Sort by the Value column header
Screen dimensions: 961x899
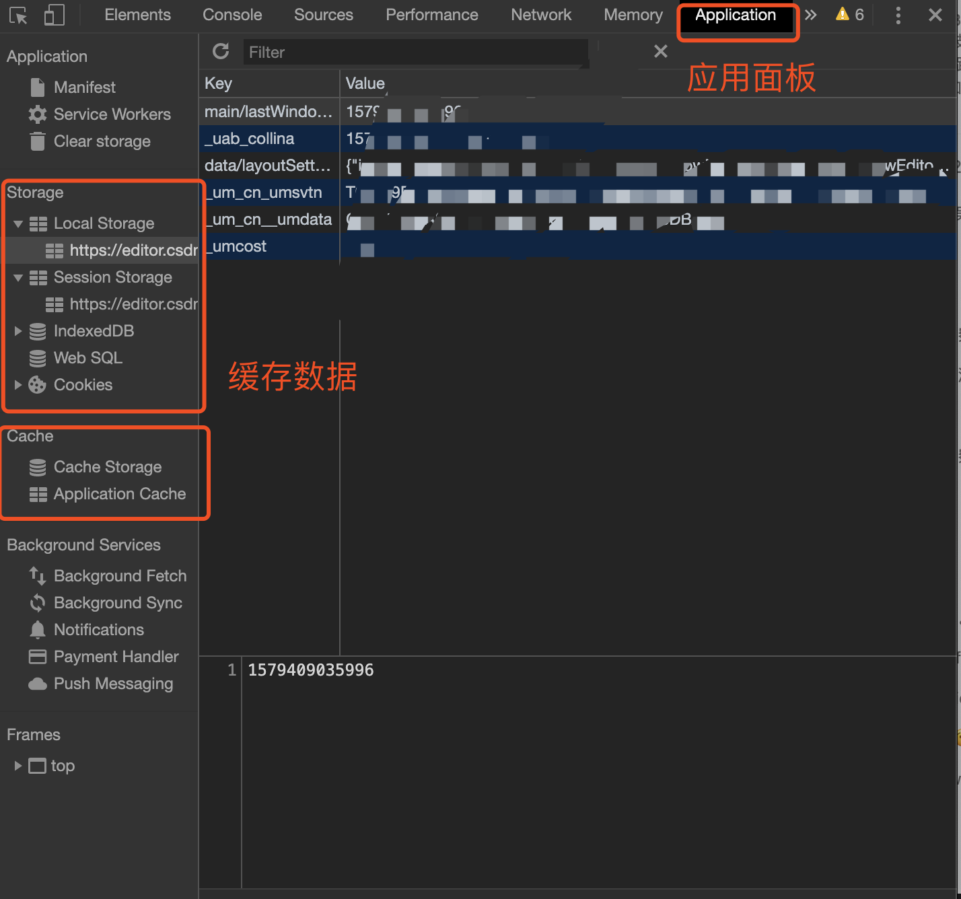point(648,83)
